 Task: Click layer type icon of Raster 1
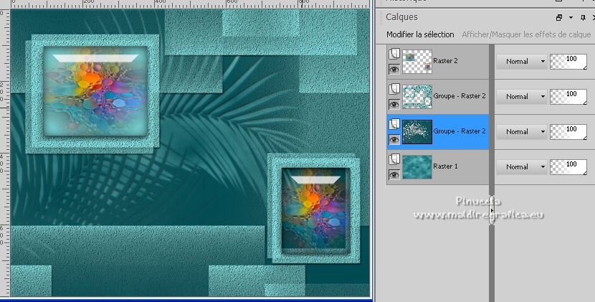(394, 159)
